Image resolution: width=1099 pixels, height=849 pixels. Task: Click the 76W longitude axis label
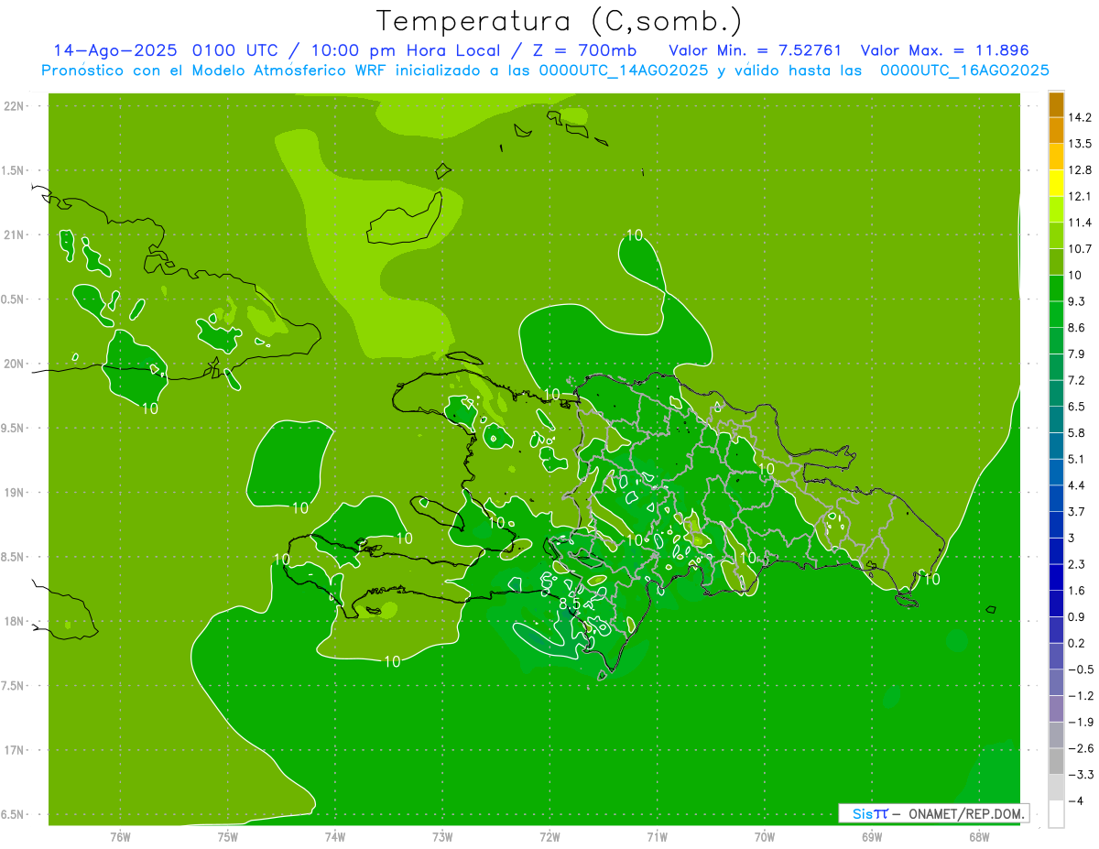pyautogui.click(x=120, y=837)
